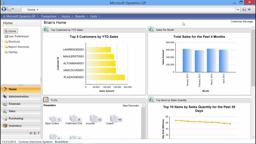Open the Home breadcrumb arrow

click(38, 10)
